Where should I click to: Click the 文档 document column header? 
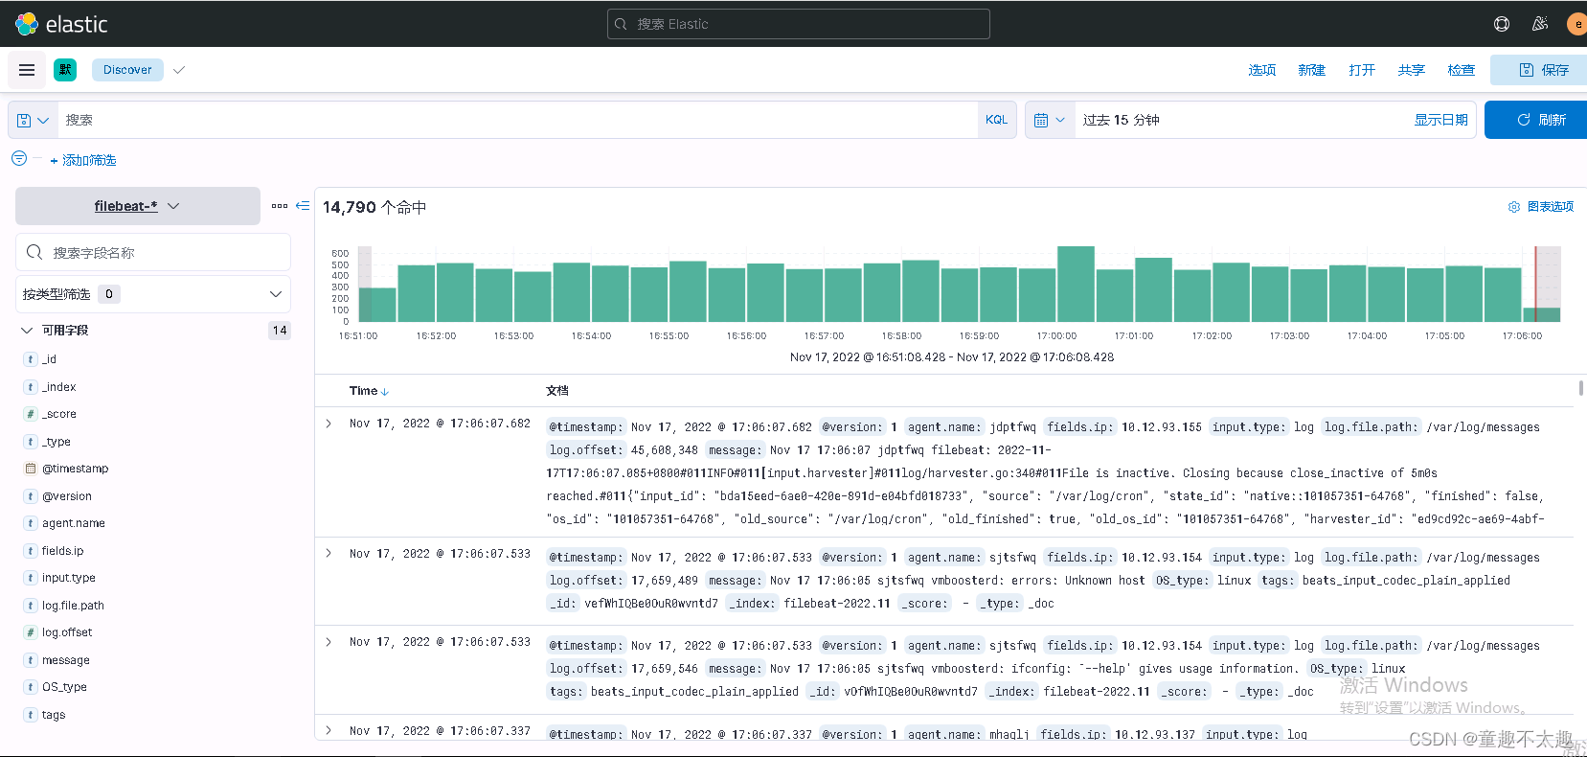[557, 391]
